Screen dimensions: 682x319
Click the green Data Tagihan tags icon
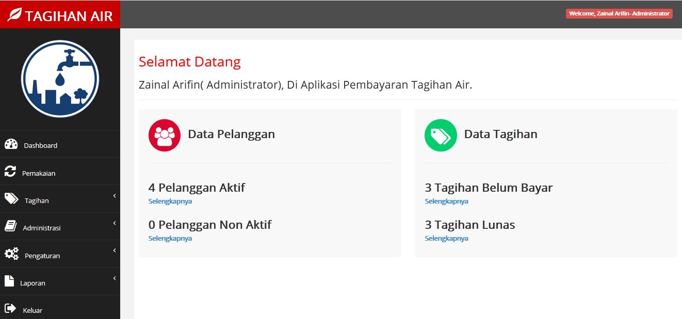tap(441, 135)
